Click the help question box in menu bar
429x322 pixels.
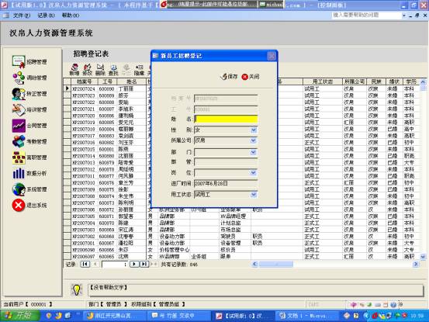[x=367, y=16]
